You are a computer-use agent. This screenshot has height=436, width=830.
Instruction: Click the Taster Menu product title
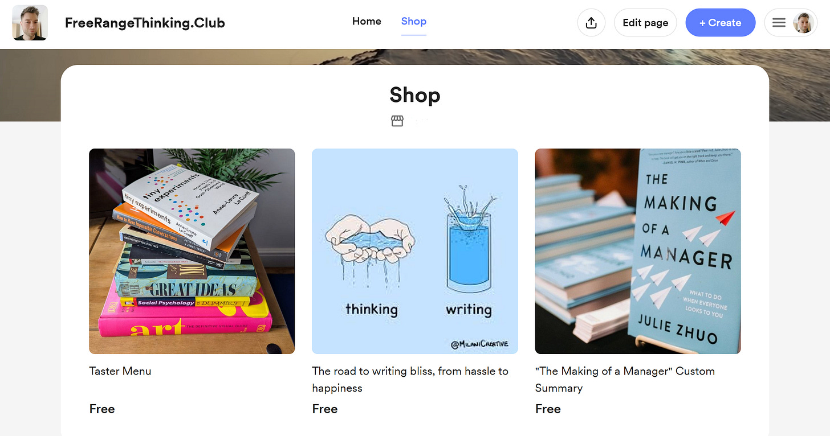pos(120,371)
